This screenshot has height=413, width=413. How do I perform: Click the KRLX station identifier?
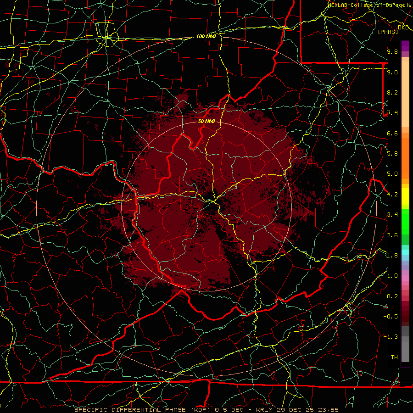coord(265,410)
